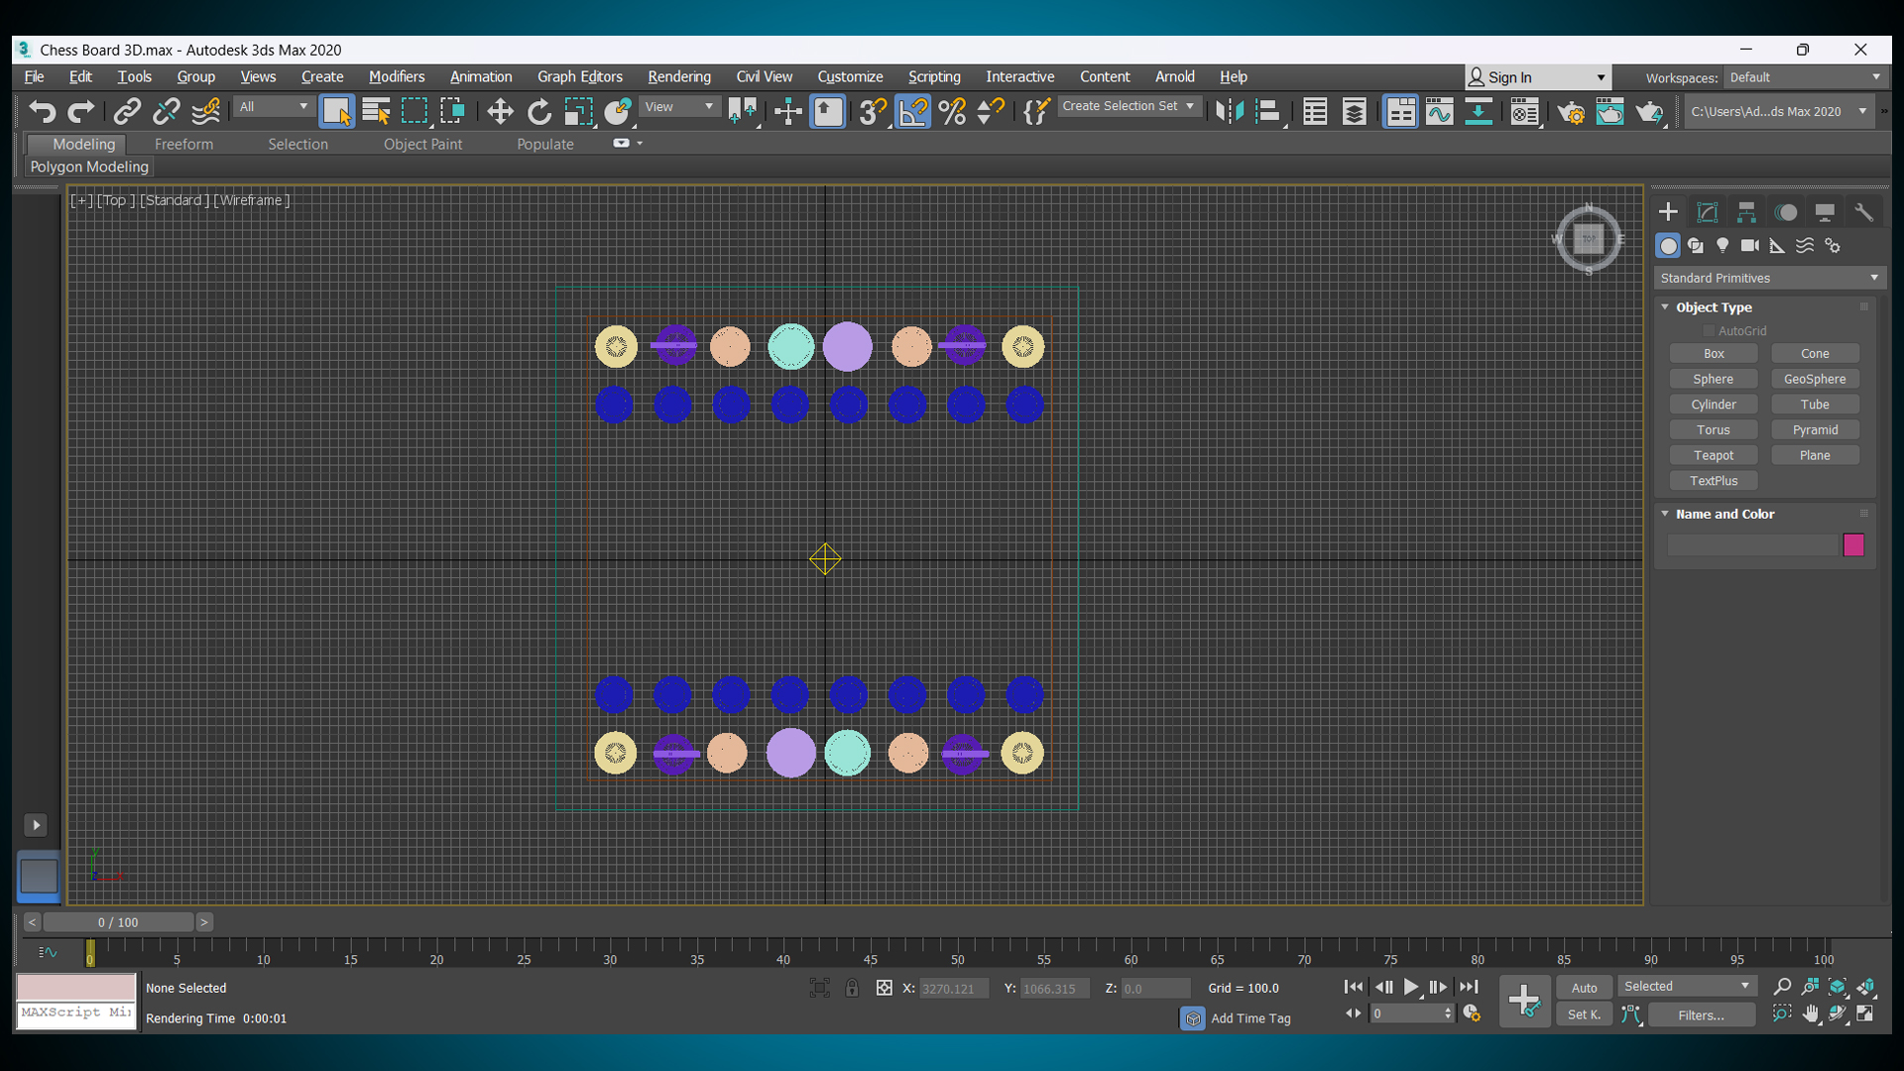Open the Modify panel tab

1707,212
